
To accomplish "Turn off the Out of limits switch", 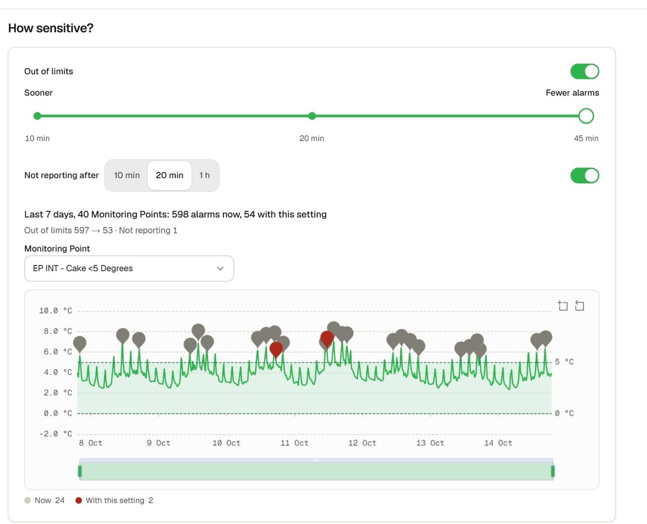I will [x=585, y=71].
